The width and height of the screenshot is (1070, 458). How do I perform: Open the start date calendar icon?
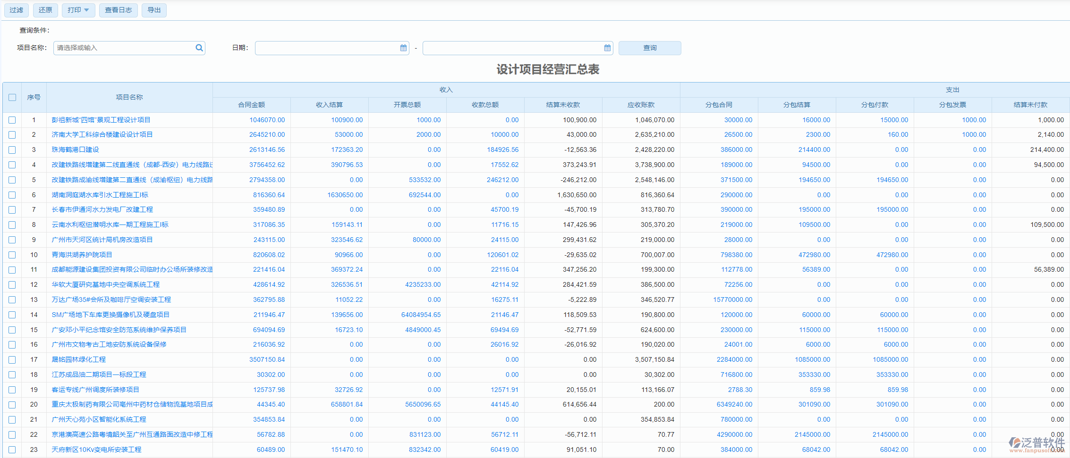tap(403, 48)
